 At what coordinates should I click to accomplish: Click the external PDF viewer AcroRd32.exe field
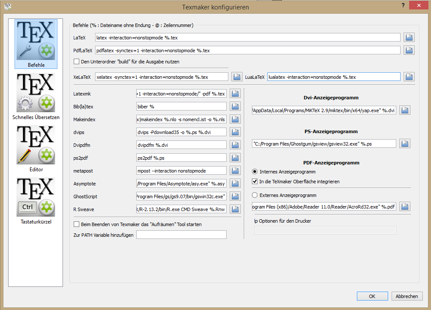(324, 206)
